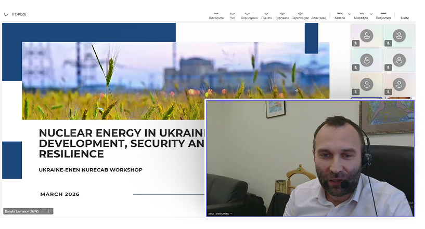Select the top-right participant tile
This screenshot has width=425, height=229.
coord(399,36)
